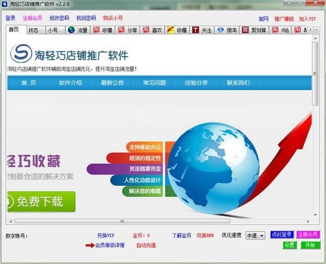Click the 推广赚钱 link

pos(284,19)
